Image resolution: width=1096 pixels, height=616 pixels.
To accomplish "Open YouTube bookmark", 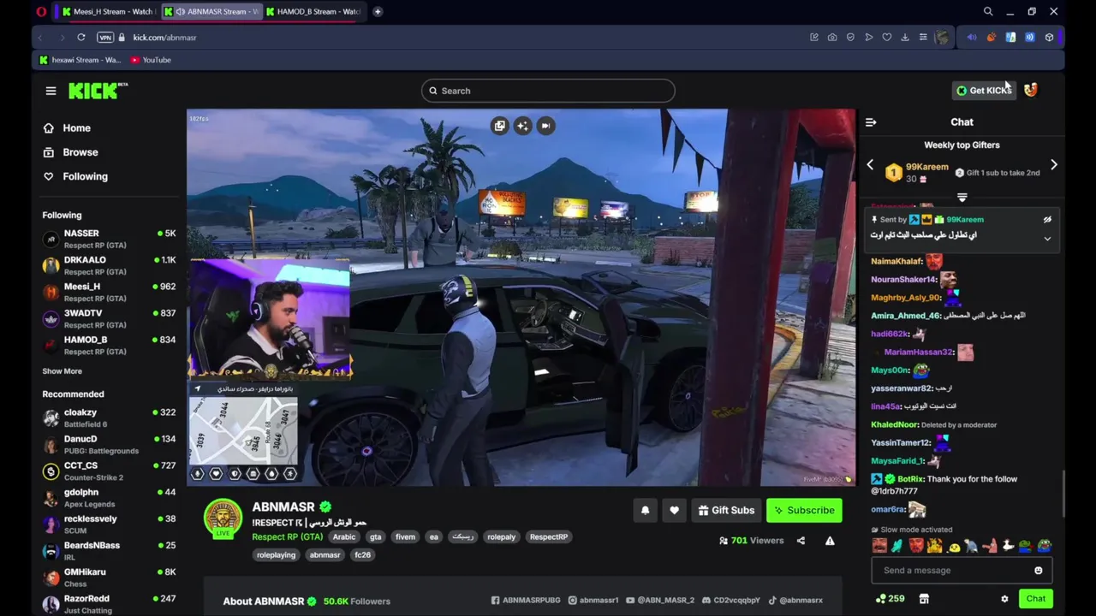I will click(x=151, y=60).
